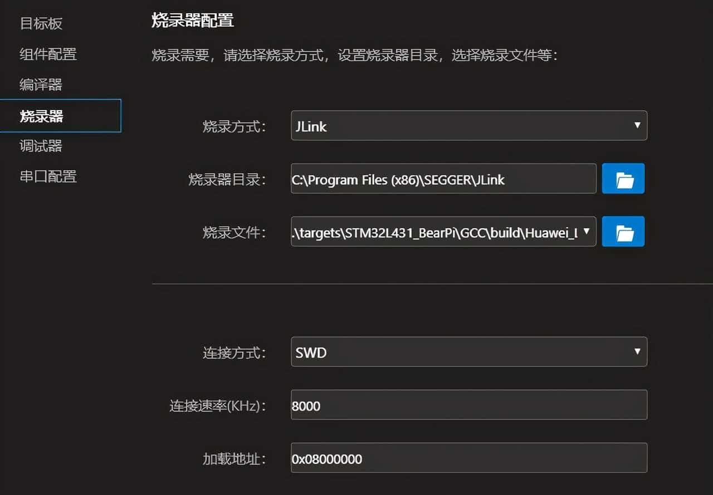The width and height of the screenshot is (713, 495).
Task: Click the SWD connection mode text
Action: [x=310, y=351]
